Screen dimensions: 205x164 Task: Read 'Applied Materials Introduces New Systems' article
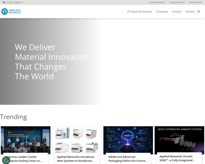pos(76,159)
